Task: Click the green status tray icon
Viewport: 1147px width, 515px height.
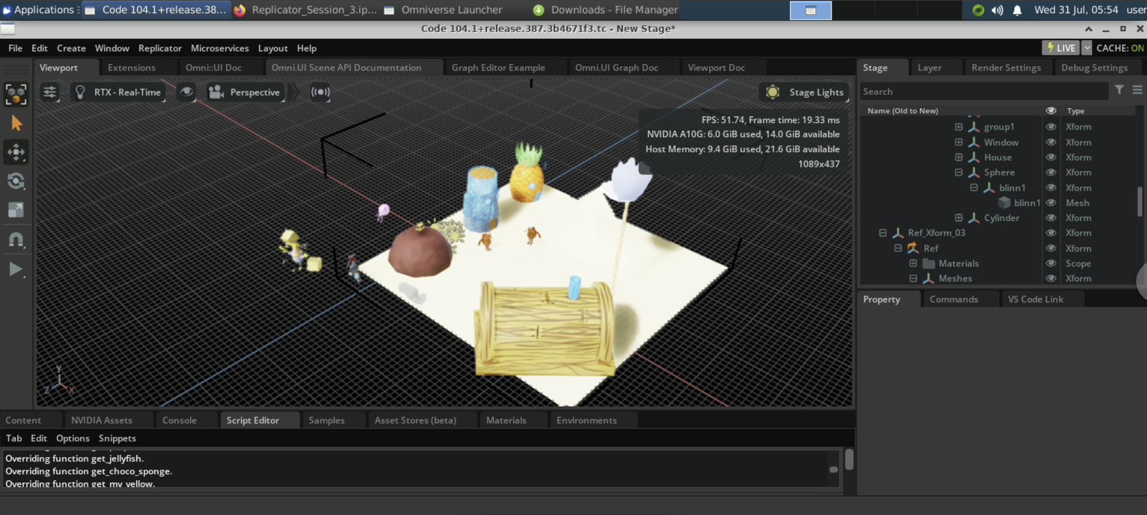Action: 978,10
